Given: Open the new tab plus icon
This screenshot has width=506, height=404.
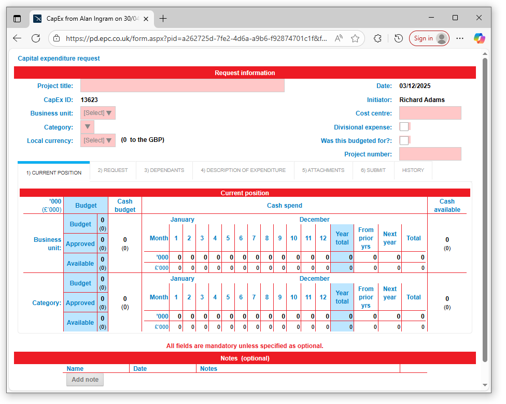Looking at the screenshot, I should tap(163, 19).
